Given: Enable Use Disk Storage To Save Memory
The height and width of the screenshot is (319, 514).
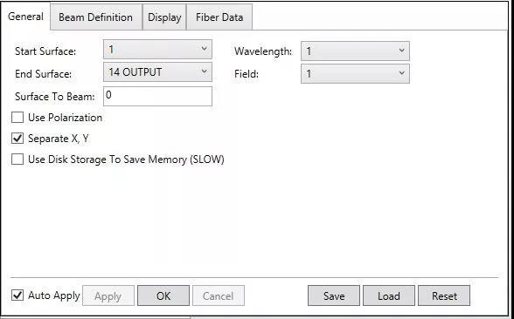Looking at the screenshot, I should tap(17, 159).
